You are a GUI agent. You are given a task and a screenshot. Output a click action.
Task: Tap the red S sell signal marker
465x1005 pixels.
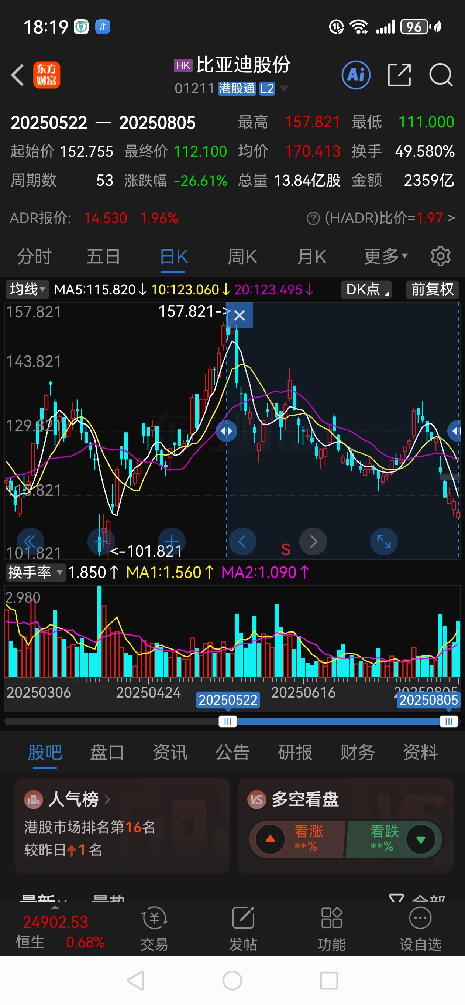point(286,549)
